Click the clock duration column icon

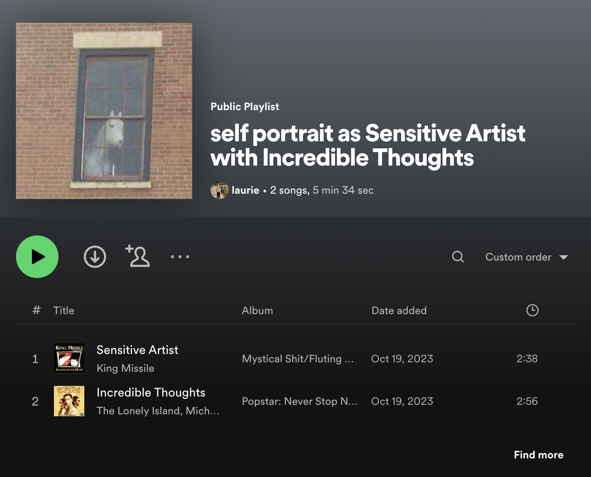(x=532, y=310)
